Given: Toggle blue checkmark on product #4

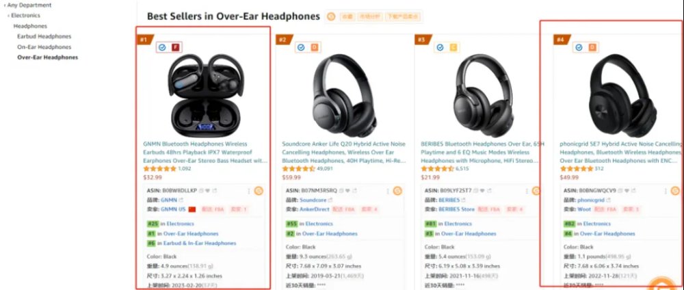Looking at the screenshot, I should (x=579, y=47).
